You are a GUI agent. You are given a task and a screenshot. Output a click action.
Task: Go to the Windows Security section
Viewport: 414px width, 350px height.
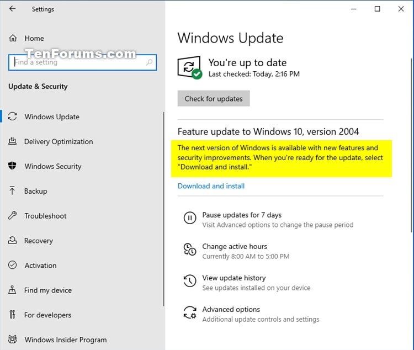click(x=53, y=166)
